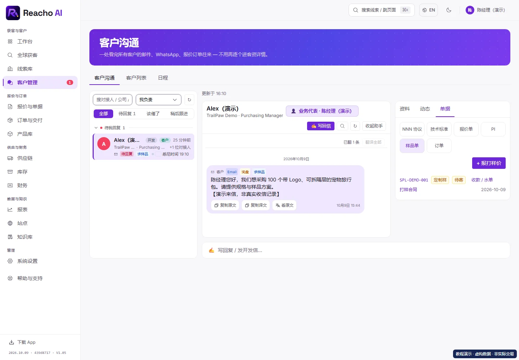
Task: Select the 报价单 document type
Action: 466,129
